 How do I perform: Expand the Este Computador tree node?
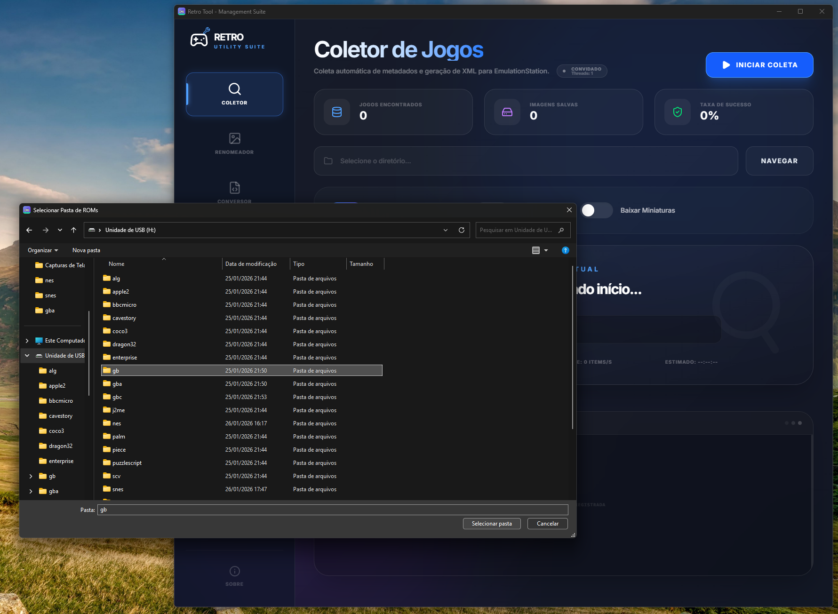pos(27,341)
